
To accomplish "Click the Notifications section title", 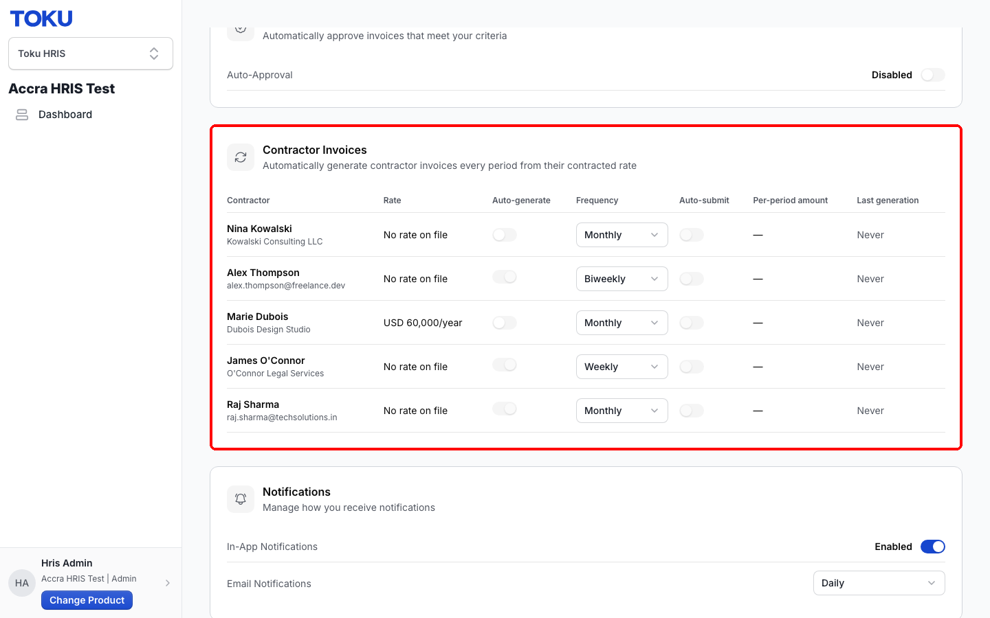I will click(x=296, y=492).
